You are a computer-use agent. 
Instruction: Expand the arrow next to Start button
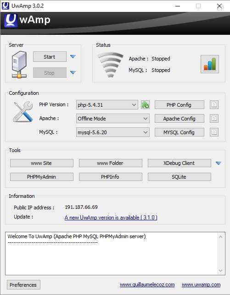pyautogui.click(x=73, y=56)
